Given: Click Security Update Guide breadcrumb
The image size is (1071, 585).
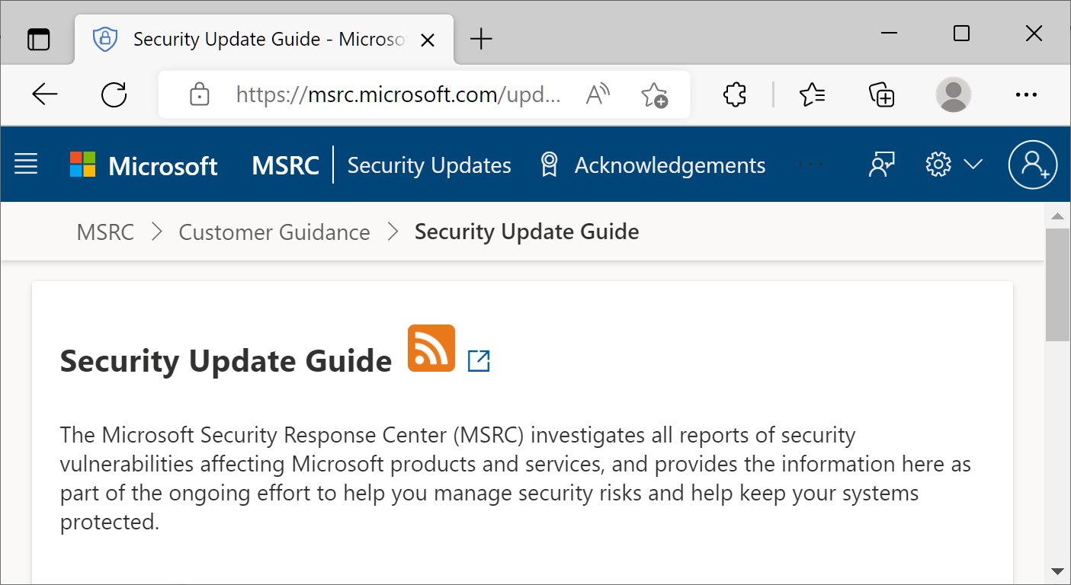Looking at the screenshot, I should [527, 232].
